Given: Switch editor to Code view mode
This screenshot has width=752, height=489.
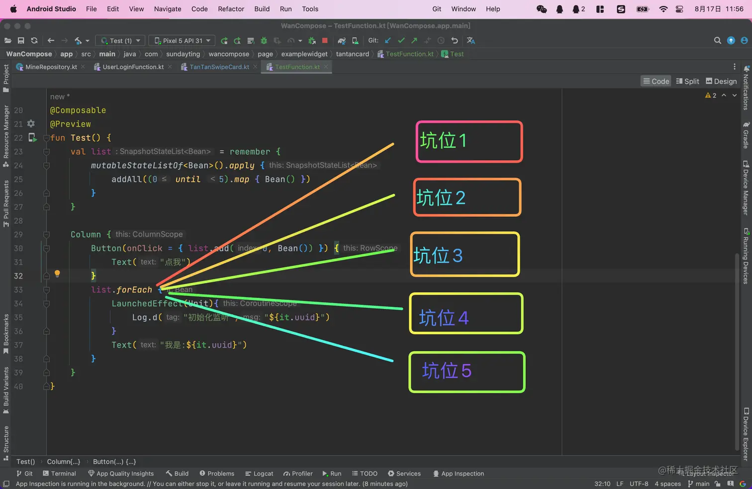Looking at the screenshot, I should tap(656, 81).
